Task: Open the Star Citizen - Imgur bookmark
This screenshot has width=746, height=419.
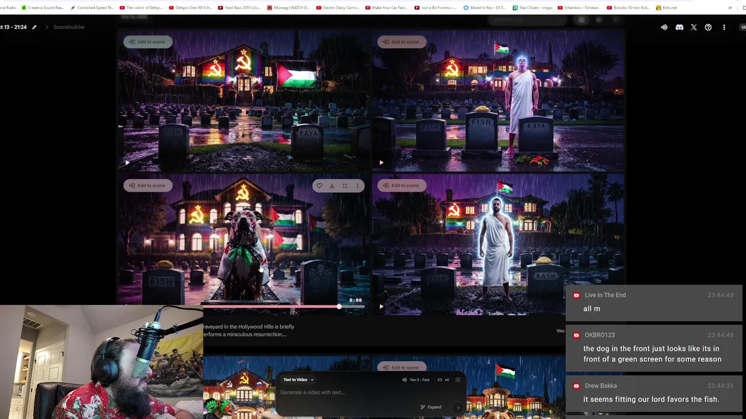Action: tap(532, 8)
